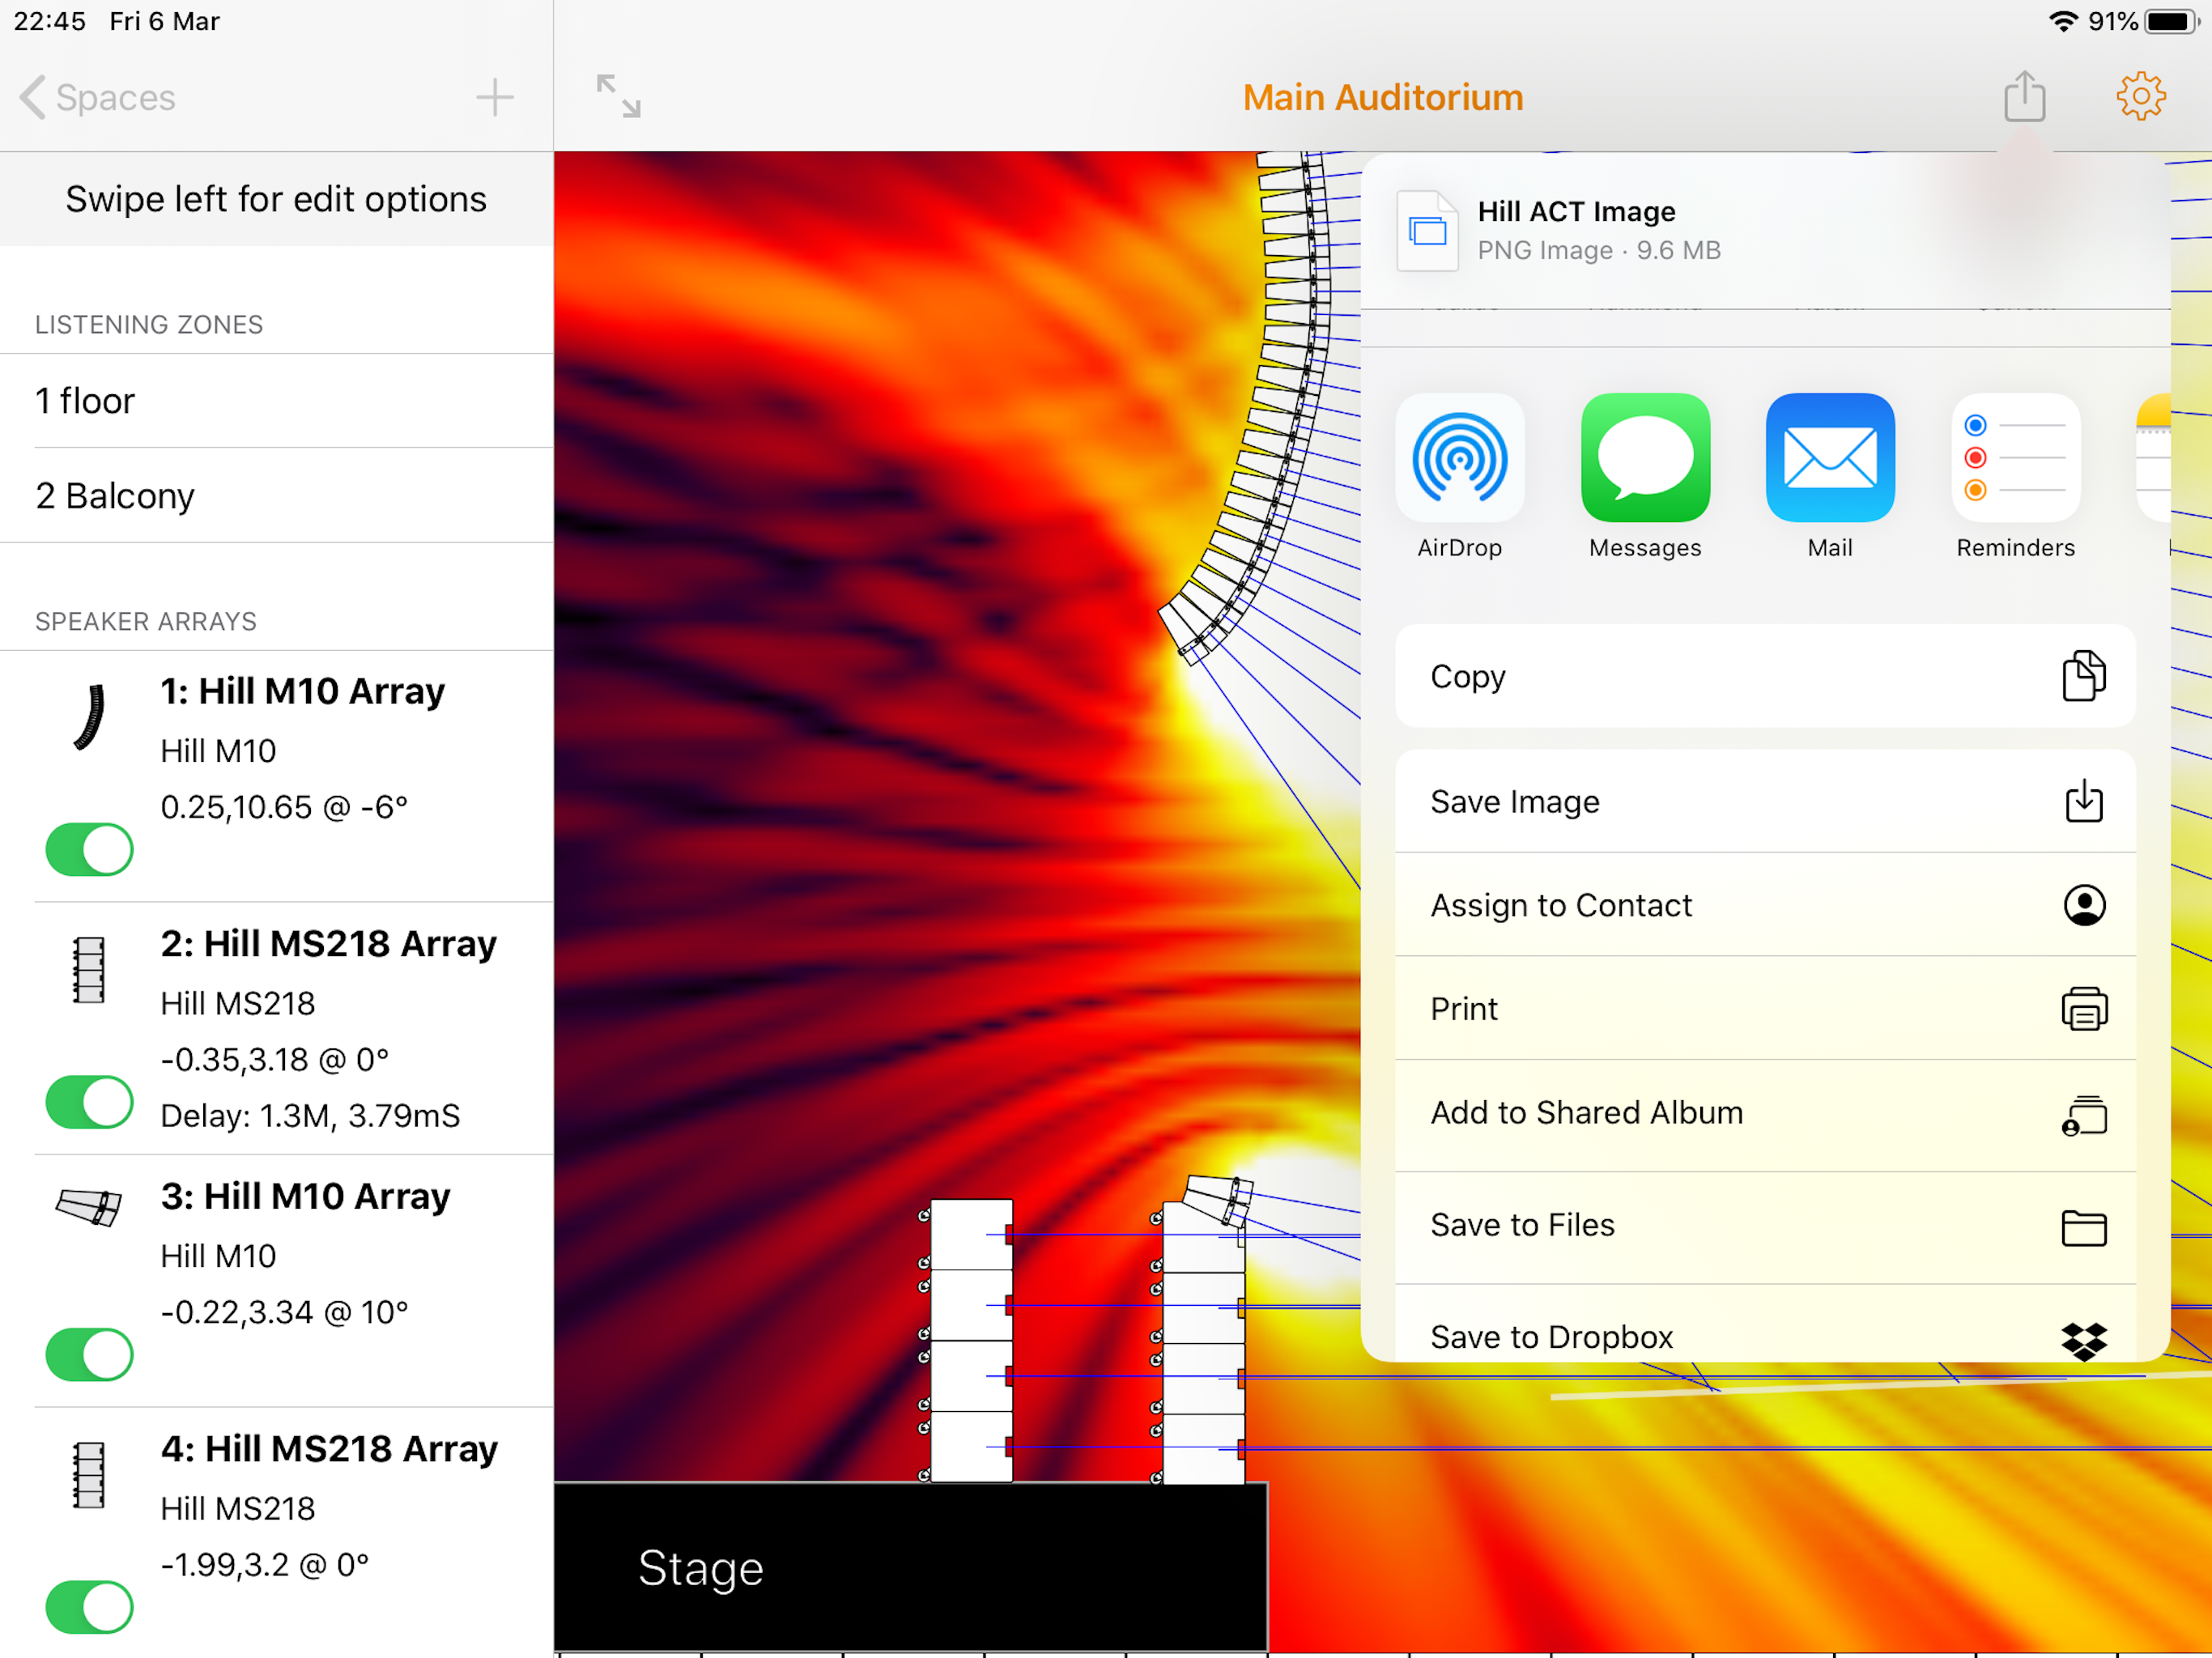Click the Stage block in plot
The image size is (2212, 1658).
pyautogui.click(x=910, y=1567)
